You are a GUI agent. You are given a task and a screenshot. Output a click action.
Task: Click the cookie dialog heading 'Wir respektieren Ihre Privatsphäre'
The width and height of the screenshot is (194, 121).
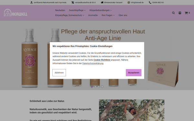point(82,46)
